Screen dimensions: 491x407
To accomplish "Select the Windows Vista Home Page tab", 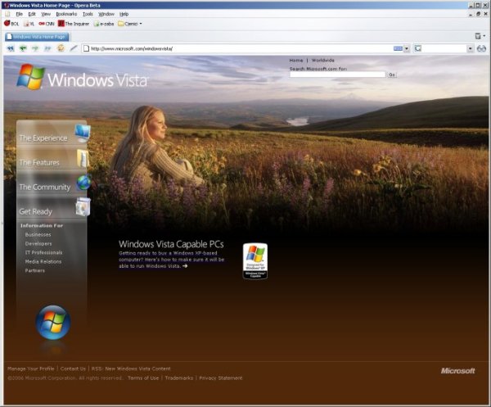I will (x=37, y=37).
